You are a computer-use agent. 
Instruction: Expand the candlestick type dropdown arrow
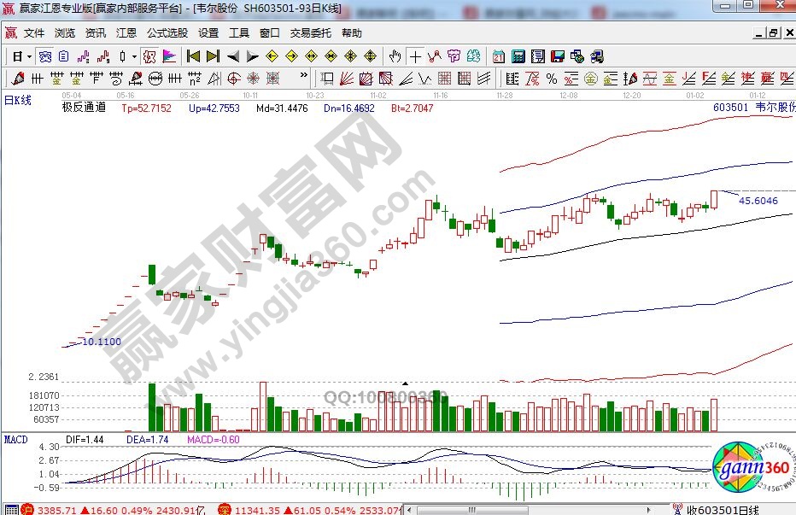[x=134, y=56]
